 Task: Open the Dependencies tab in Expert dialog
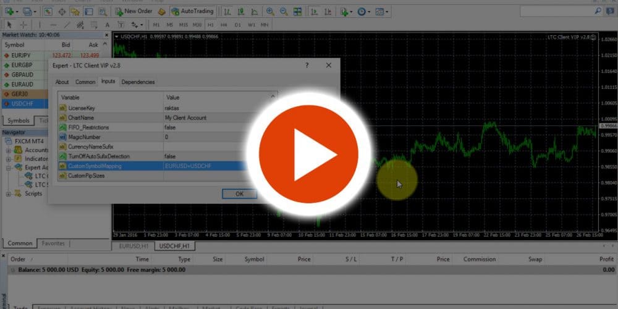coord(138,82)
